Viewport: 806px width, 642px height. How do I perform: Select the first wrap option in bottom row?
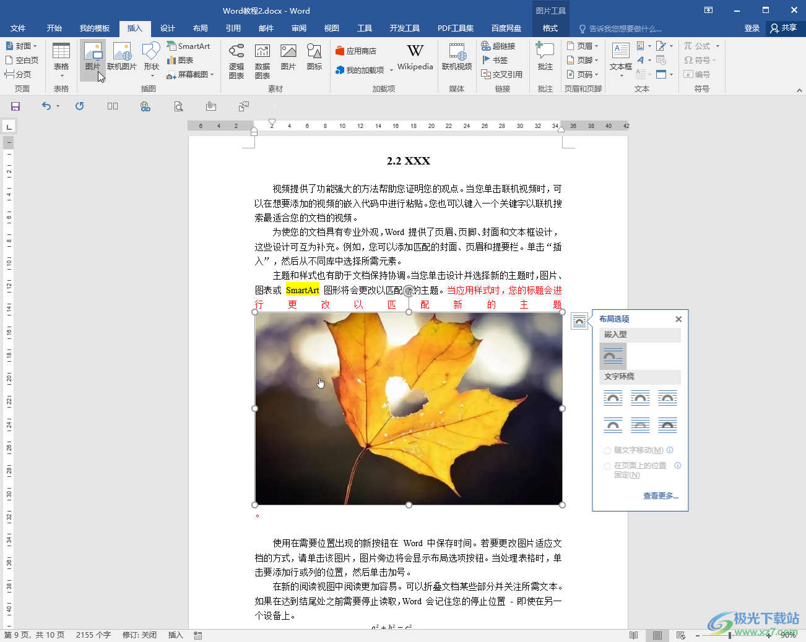(x=613, y=426)
